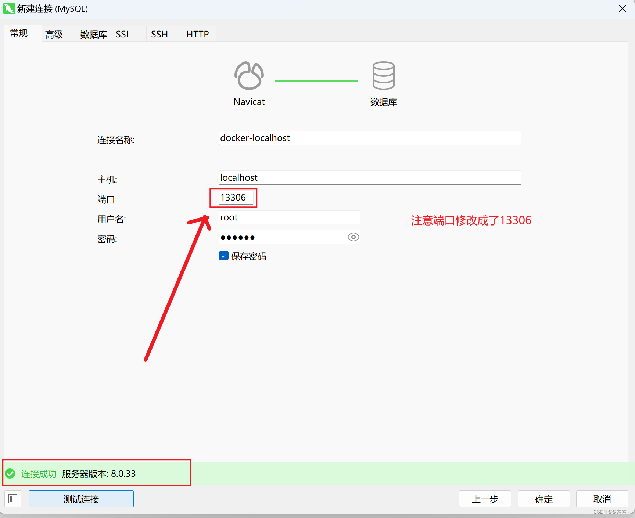
Task: Close the 新建连接 dialog
Action: (622, 8)
